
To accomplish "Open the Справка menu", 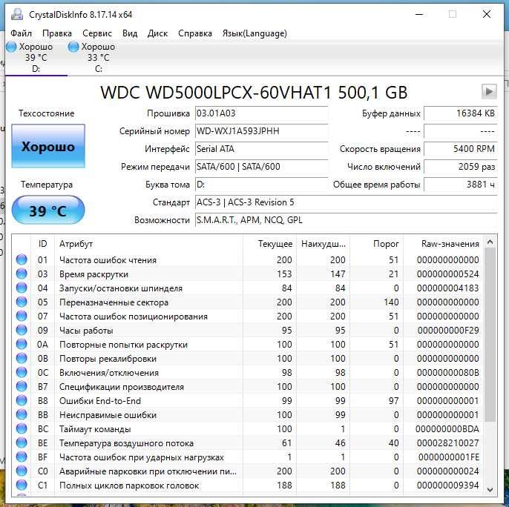I will coord(195,33).
